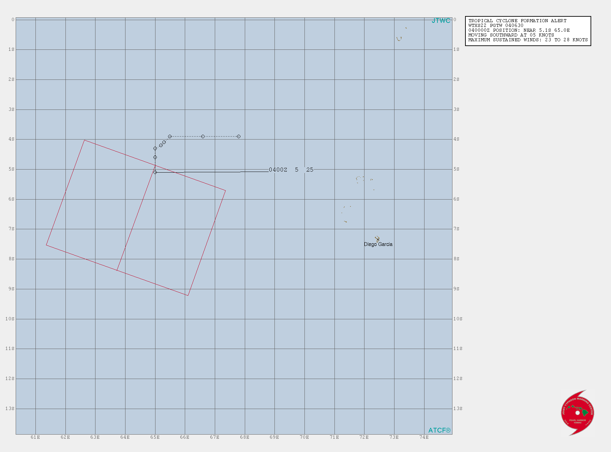Image resolution: width=611 pixels, height=452 pixels.
Task: Click the easternmost track history dot
Action: (x=239, y=136)
